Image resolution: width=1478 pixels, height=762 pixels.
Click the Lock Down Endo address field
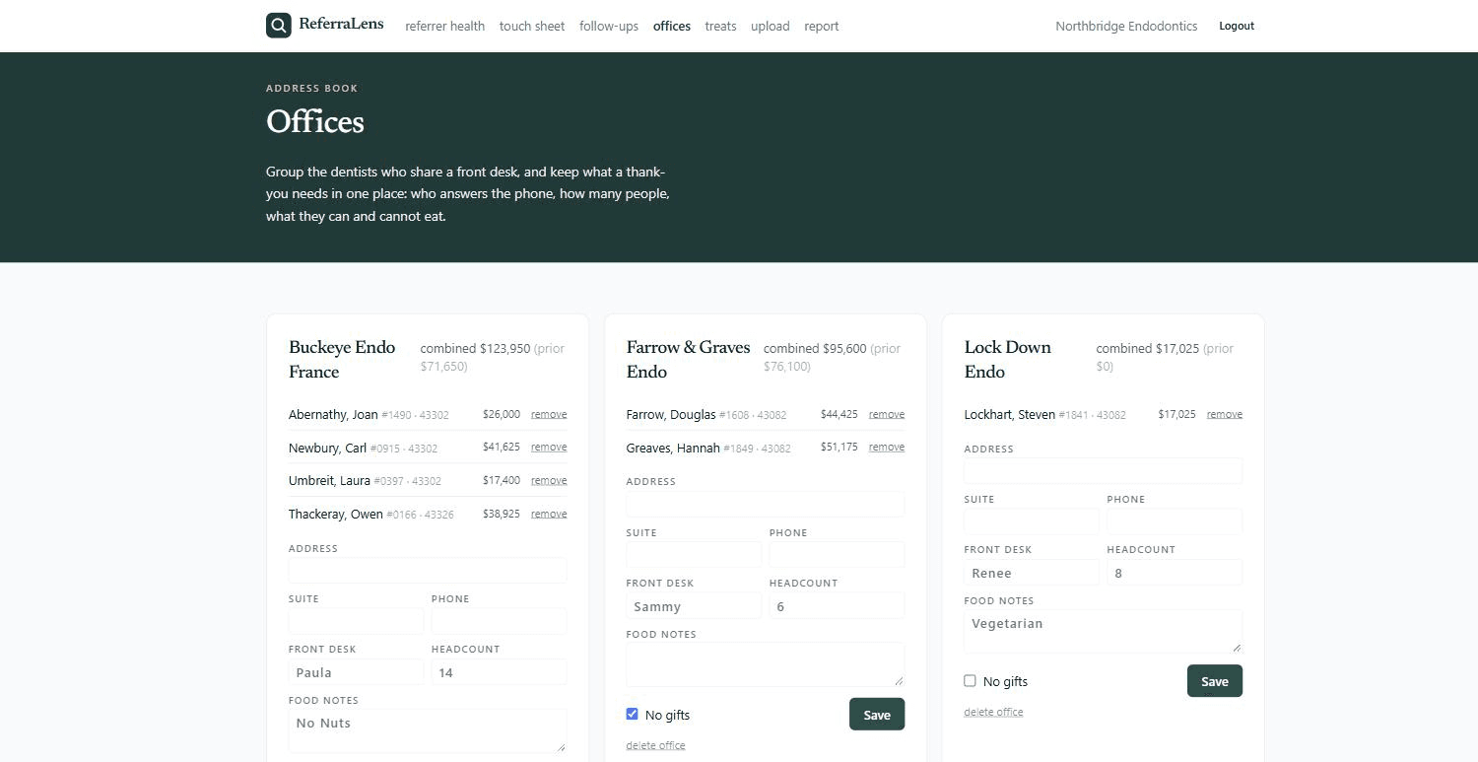[x=1104, y=470]
